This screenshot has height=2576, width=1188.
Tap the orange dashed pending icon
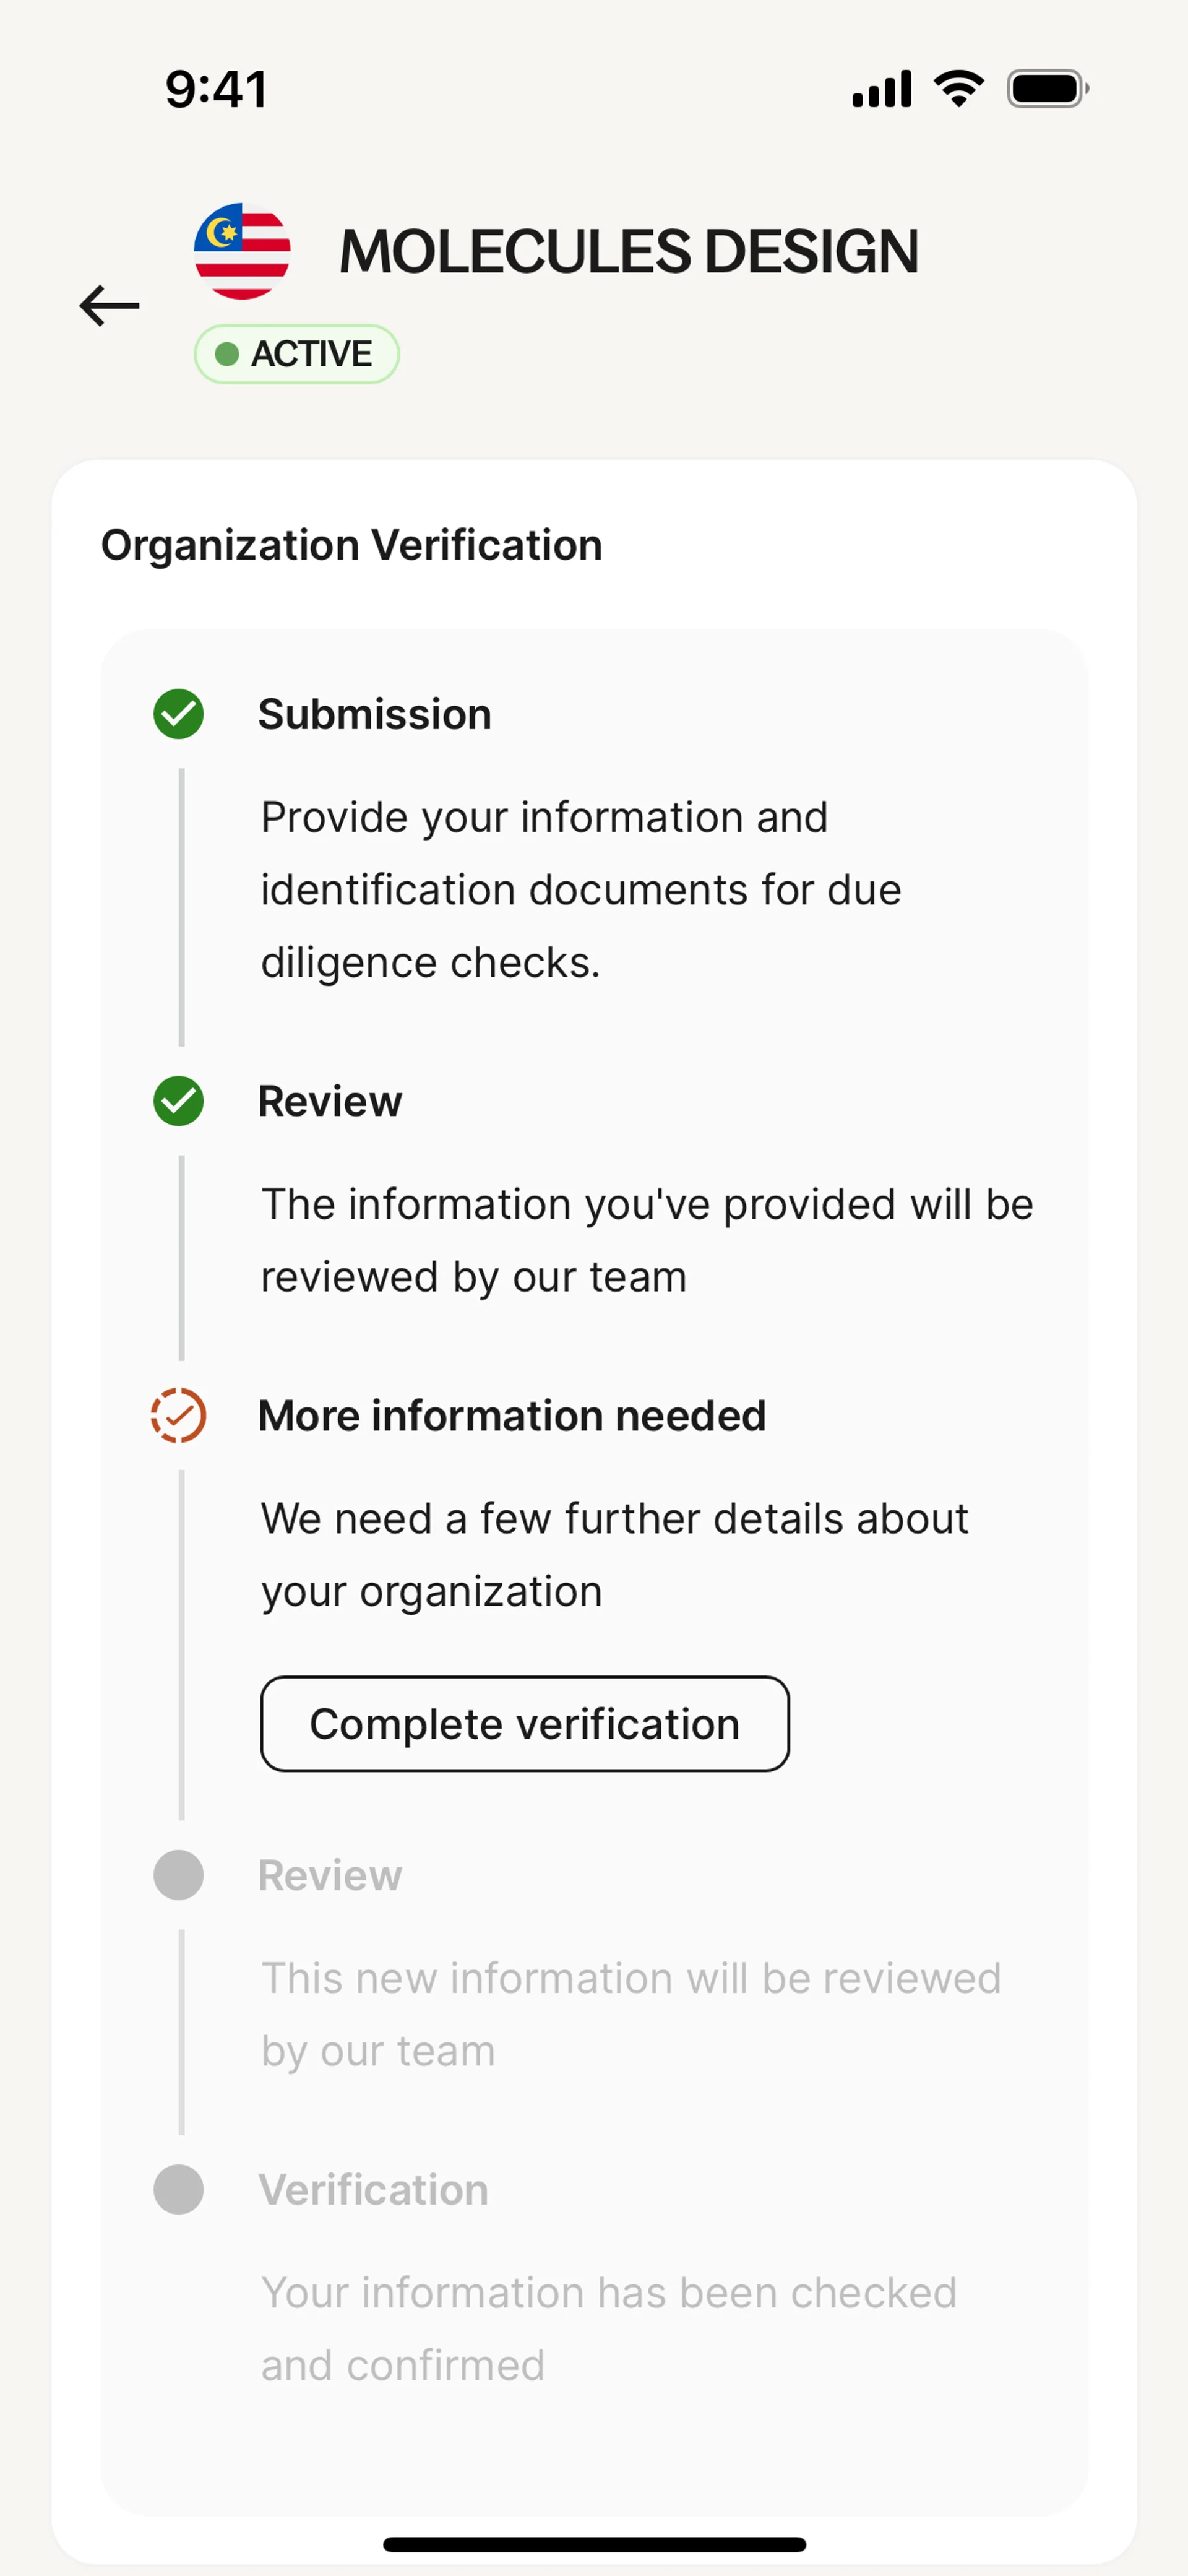click(179, 1415)
